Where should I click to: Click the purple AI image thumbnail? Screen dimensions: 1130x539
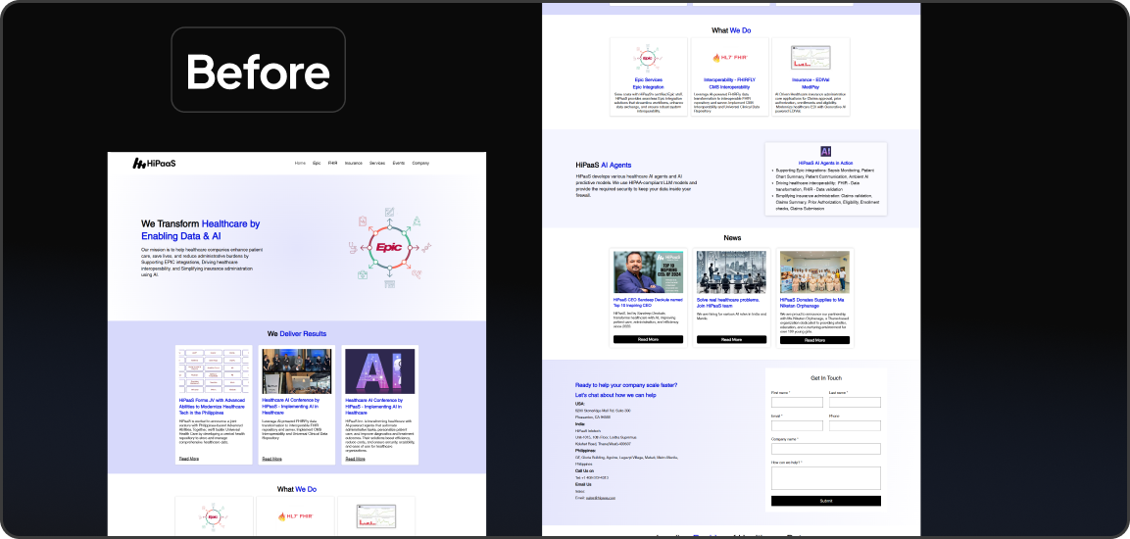[380, 371]
